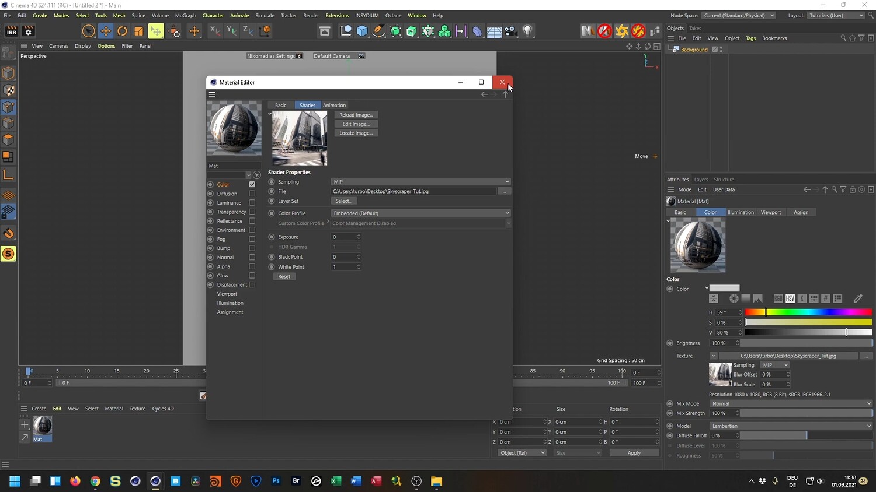The width and height of the screenshot is (876, 492).
Task: Open the Simulate menu
Action: tap(265, 16)
